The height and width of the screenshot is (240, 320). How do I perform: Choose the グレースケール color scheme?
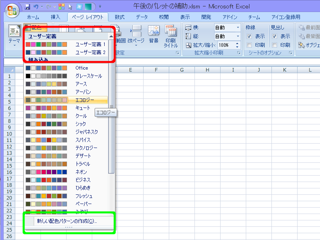point(66,76)
